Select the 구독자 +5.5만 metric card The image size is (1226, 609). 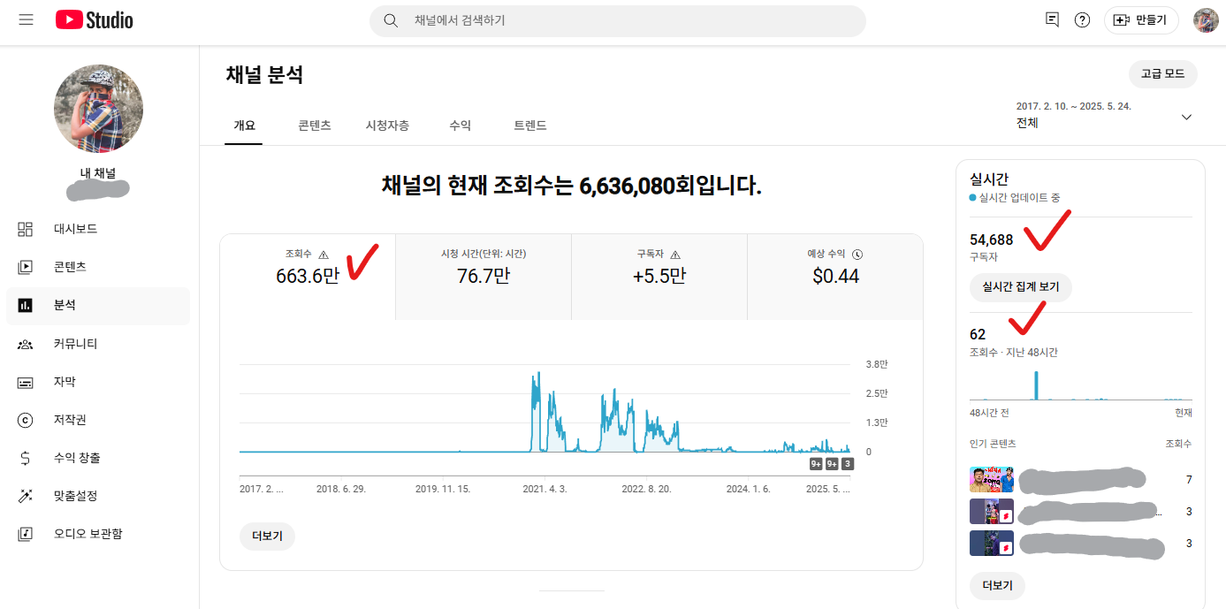[659, 277]
